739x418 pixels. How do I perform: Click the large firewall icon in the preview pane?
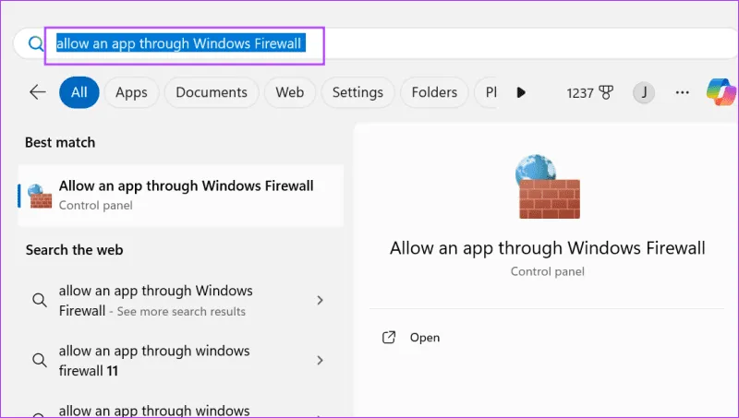point(548,186)
